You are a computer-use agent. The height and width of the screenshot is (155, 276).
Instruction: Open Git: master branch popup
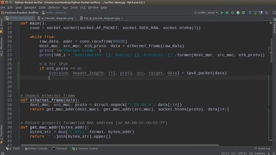pyautogui.click(x=257, y=153)
